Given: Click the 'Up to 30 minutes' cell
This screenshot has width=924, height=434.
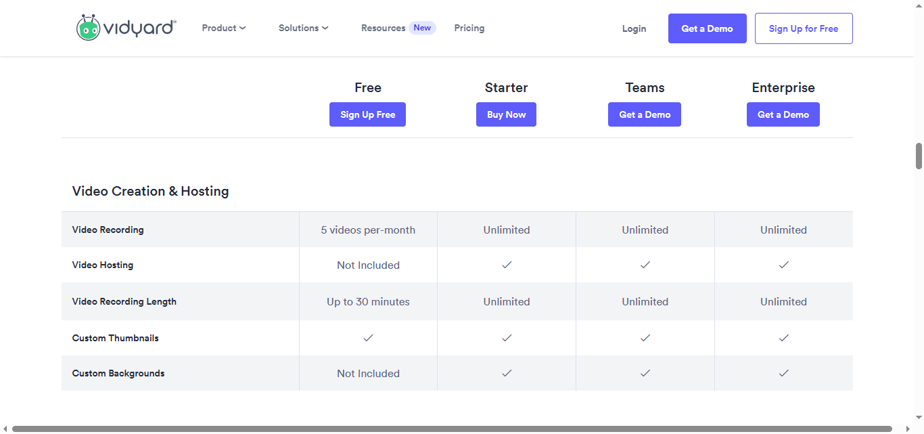Looking at the screenshot, I should [368, 301].
